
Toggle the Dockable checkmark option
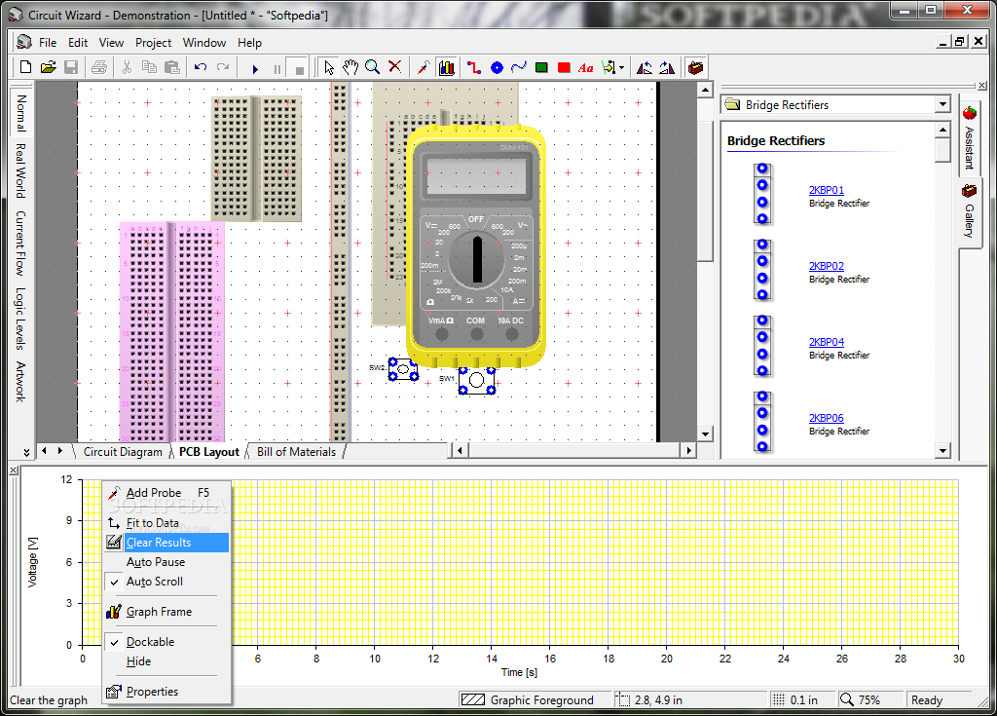coord(166,642)
